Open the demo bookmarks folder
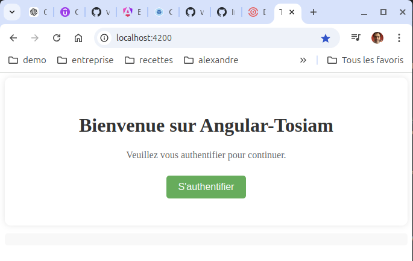The image size is (413, 261). point(27,60)
